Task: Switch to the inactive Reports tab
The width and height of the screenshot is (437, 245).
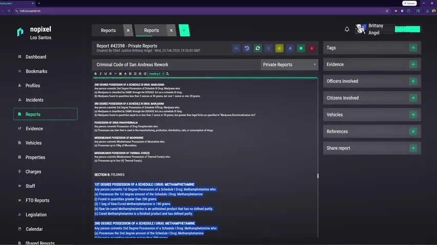Action: pos(109,30)
